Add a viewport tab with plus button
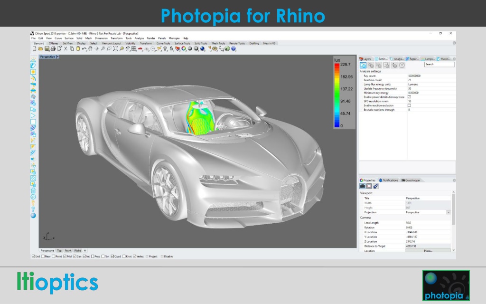486x304 pixels. 85,251
